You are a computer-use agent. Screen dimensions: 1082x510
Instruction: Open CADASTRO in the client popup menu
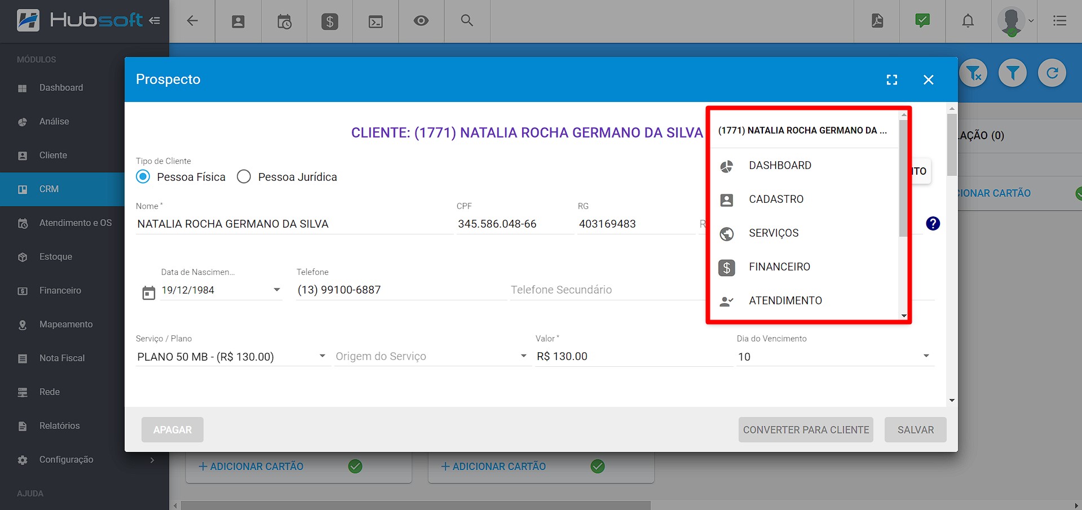pos(804,199)
